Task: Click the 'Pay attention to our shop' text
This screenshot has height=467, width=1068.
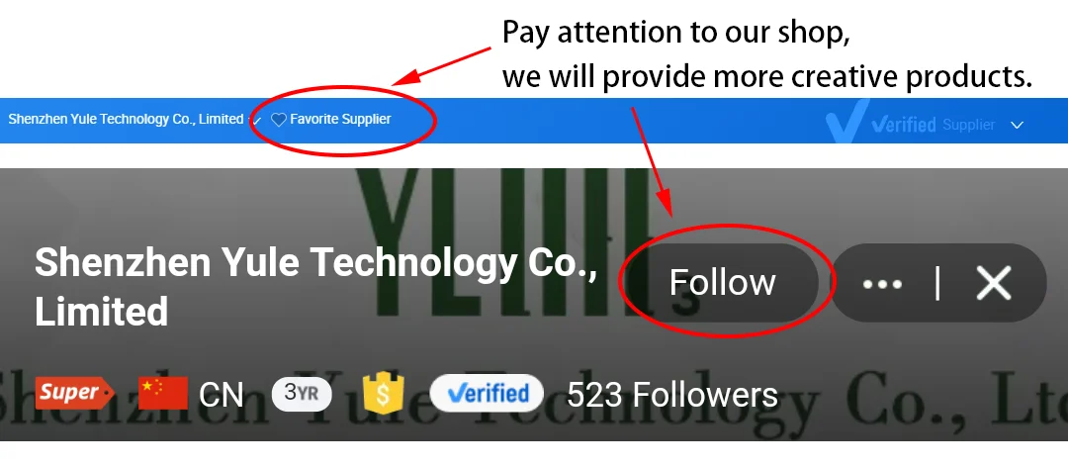Action: 676,34
